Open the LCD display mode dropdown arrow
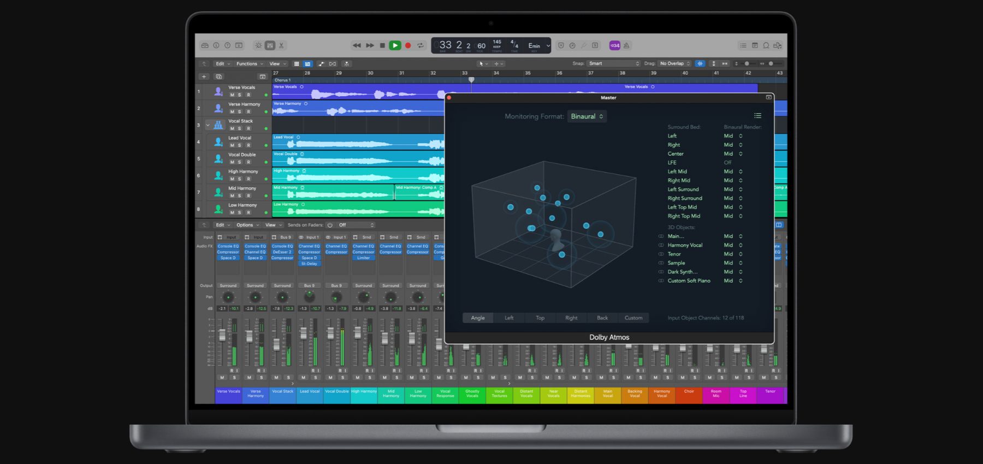983x464 pixels. pyautogui.click(x=548, y=46)
